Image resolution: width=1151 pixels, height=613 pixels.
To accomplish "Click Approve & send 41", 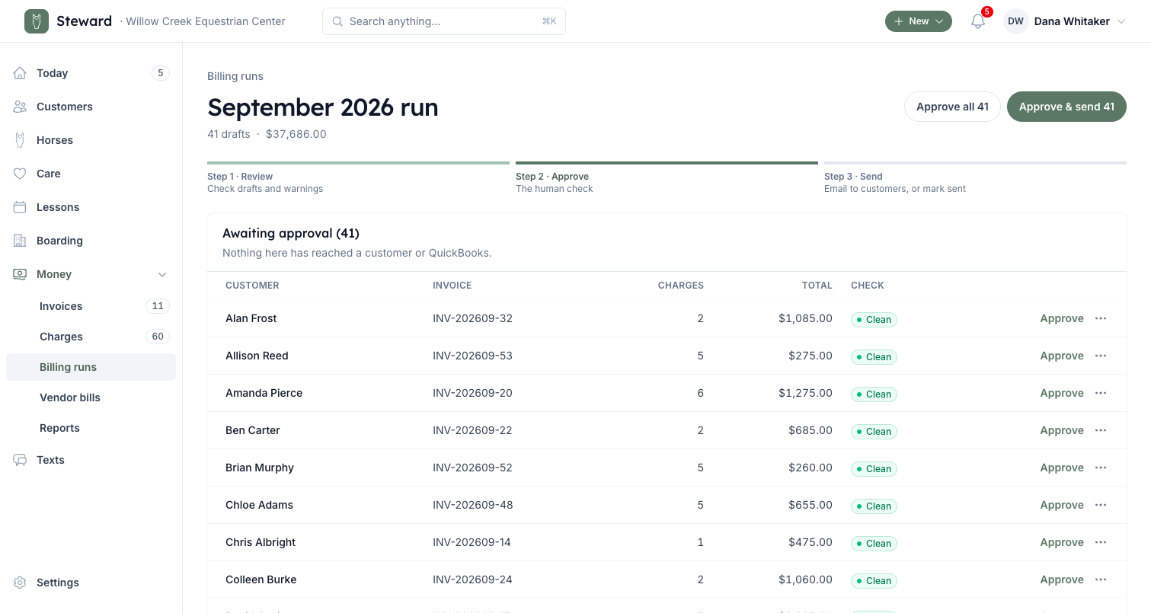I will (x=1066, y=107).
